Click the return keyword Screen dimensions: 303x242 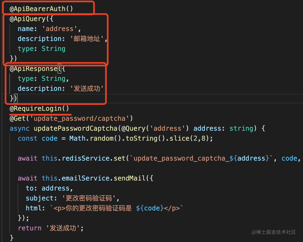pyautogui.click(x=30, y=228)
